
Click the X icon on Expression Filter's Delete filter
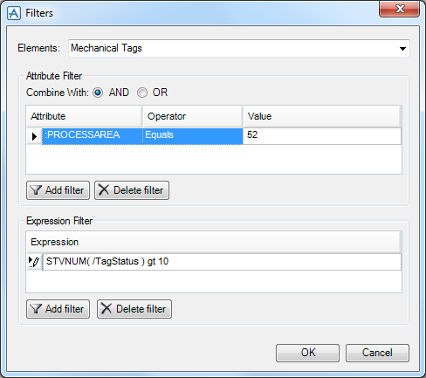pos(106,308)
